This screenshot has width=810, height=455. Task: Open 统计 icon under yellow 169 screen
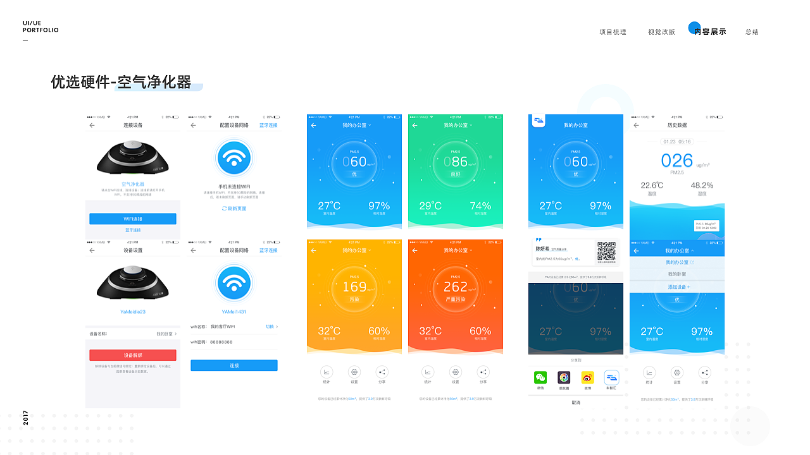327,372
